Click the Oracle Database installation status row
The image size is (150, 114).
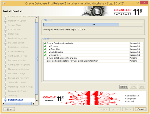[93, 43]
